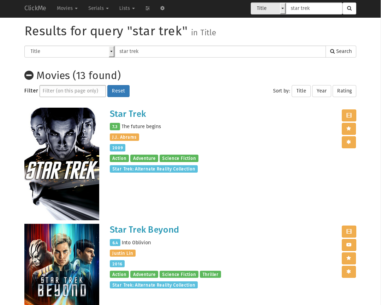Click the asterisk icon button for Star Trek
This screenshot has height=305, width=381.
[x=349, y=142]
